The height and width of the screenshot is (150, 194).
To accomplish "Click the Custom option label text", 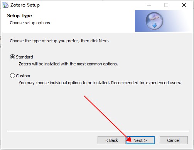I will (23, 76).
